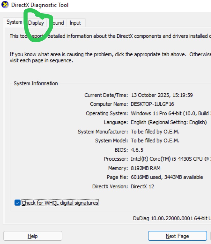Click the DirectX Diagnostic Tool window title
Viewport: 211px width, 244px height.
tap(40, 5)
